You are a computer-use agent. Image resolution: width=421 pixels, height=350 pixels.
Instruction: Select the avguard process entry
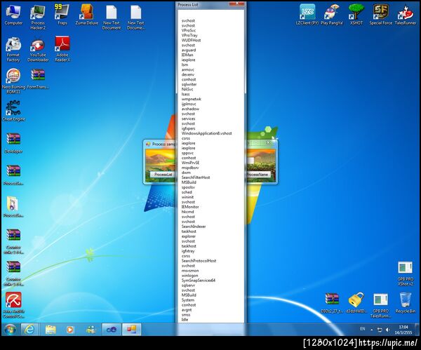point(189,50)
